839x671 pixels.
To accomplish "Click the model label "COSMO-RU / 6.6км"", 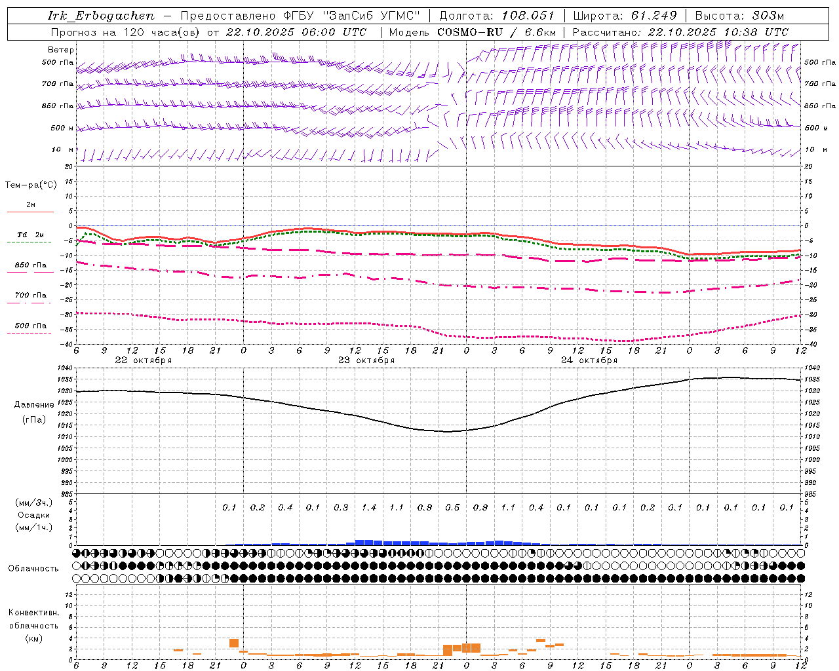I will (496, 32).
